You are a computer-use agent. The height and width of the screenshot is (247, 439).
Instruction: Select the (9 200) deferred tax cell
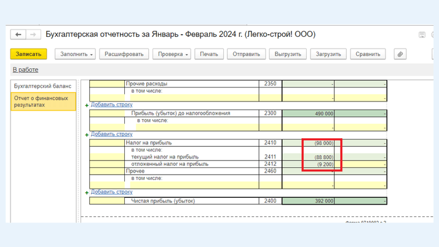click(x=308, y=164)
